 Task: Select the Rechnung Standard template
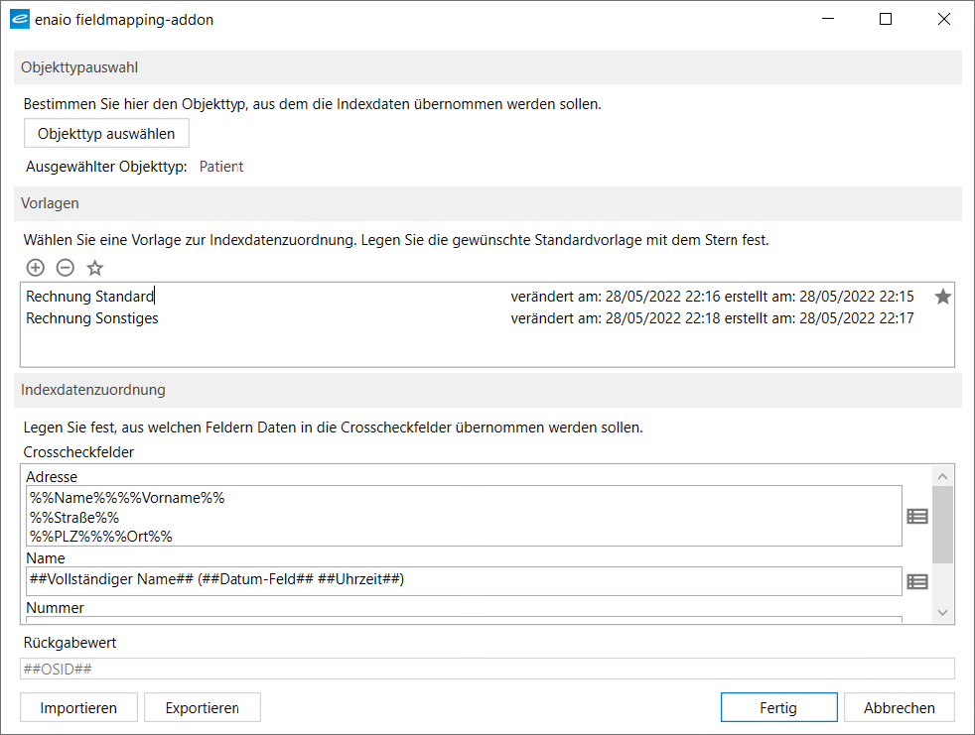point(90,297)
